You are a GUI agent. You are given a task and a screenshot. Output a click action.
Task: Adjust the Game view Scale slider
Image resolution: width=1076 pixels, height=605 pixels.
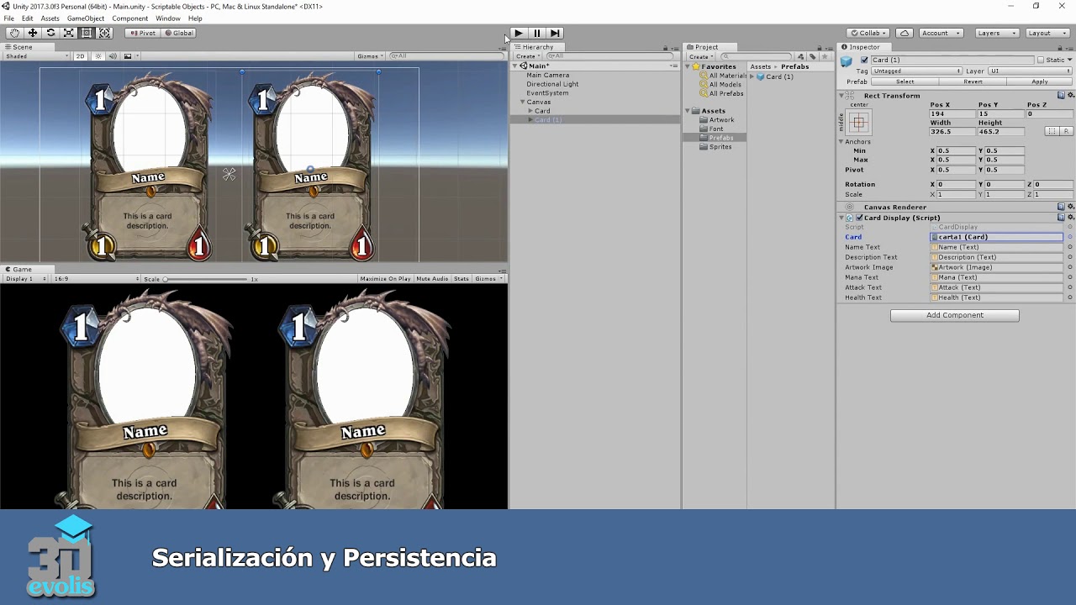[x=205, y=279]
